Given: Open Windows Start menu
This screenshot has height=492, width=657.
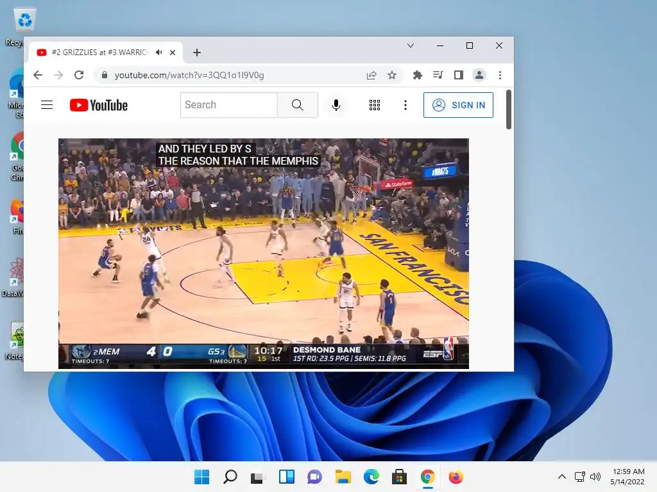Looking at the screenshot, I should (201, 477).
